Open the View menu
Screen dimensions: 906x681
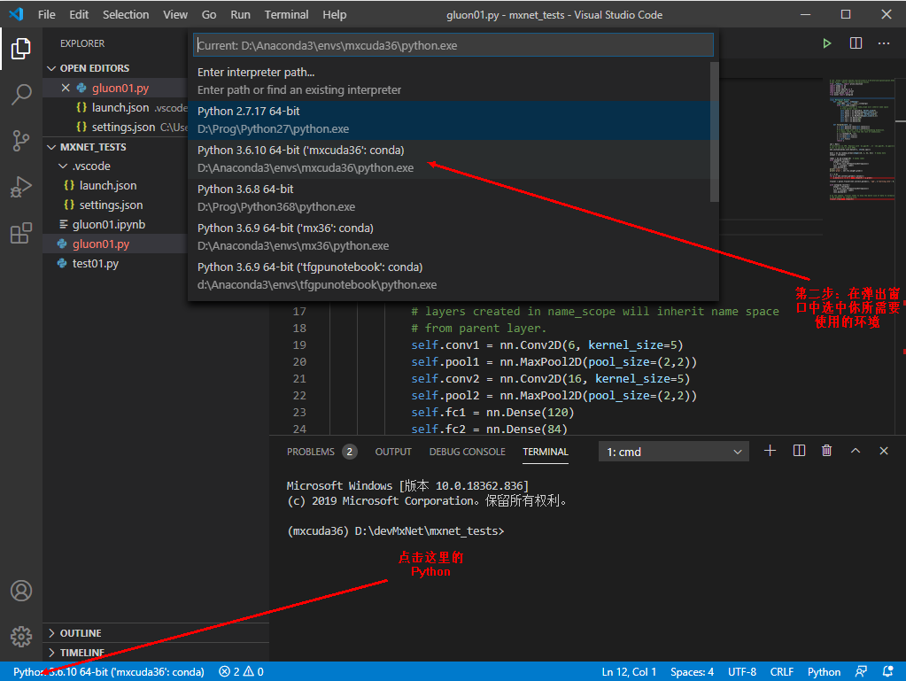[x=175, y=14]
